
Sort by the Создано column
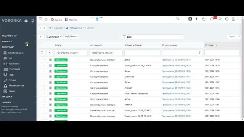(211, 45)
